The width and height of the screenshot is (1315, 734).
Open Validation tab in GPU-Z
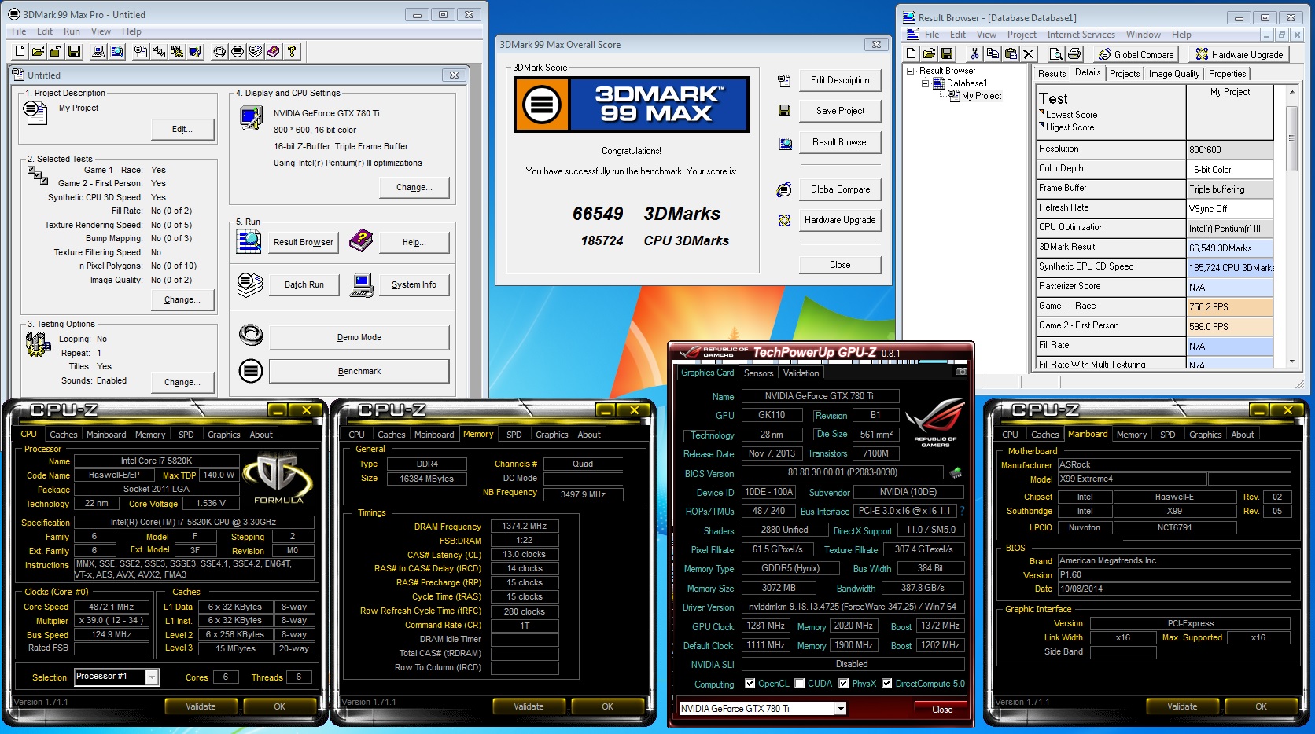(x=801, y=373)
